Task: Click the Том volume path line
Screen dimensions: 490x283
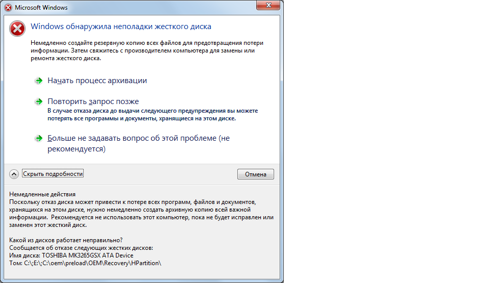Action: [x=85, y=263]
